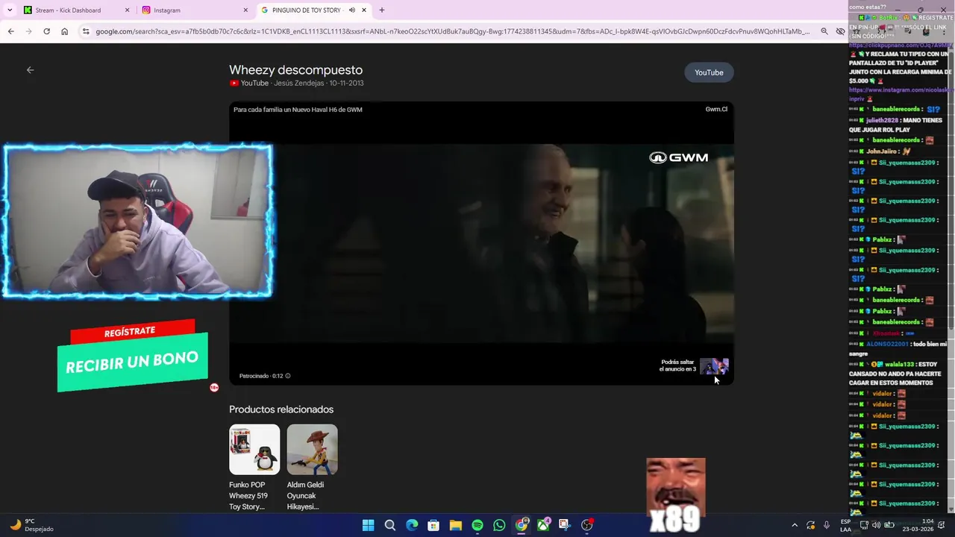
Task: Reload the current page
Action: 46,31
